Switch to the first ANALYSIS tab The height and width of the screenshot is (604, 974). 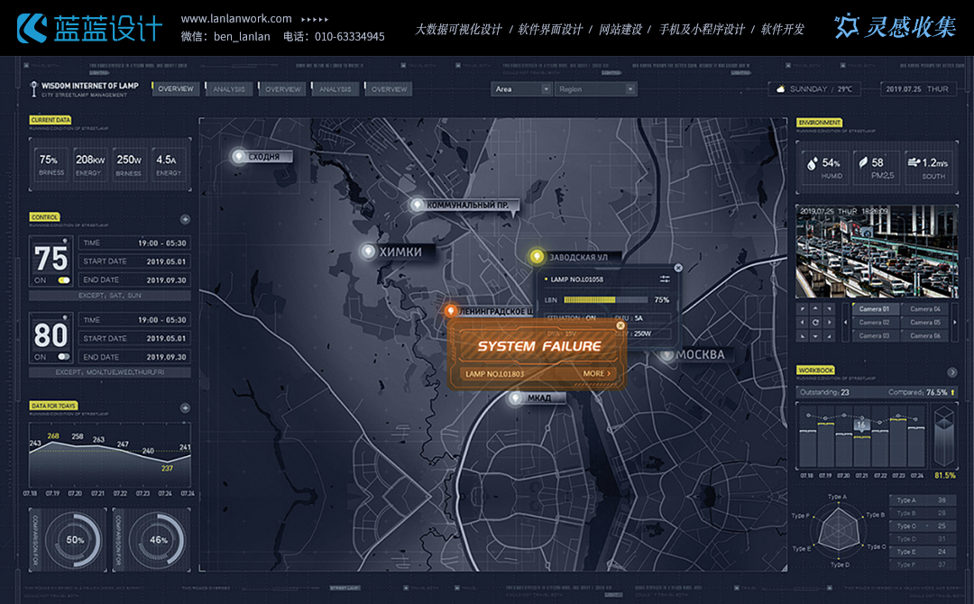230,89
